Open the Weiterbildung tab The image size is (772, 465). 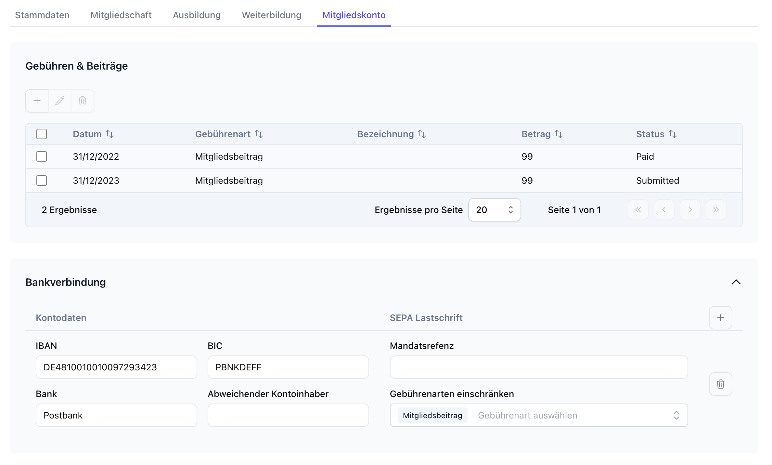pyautogui.click(x=271, y=15)
